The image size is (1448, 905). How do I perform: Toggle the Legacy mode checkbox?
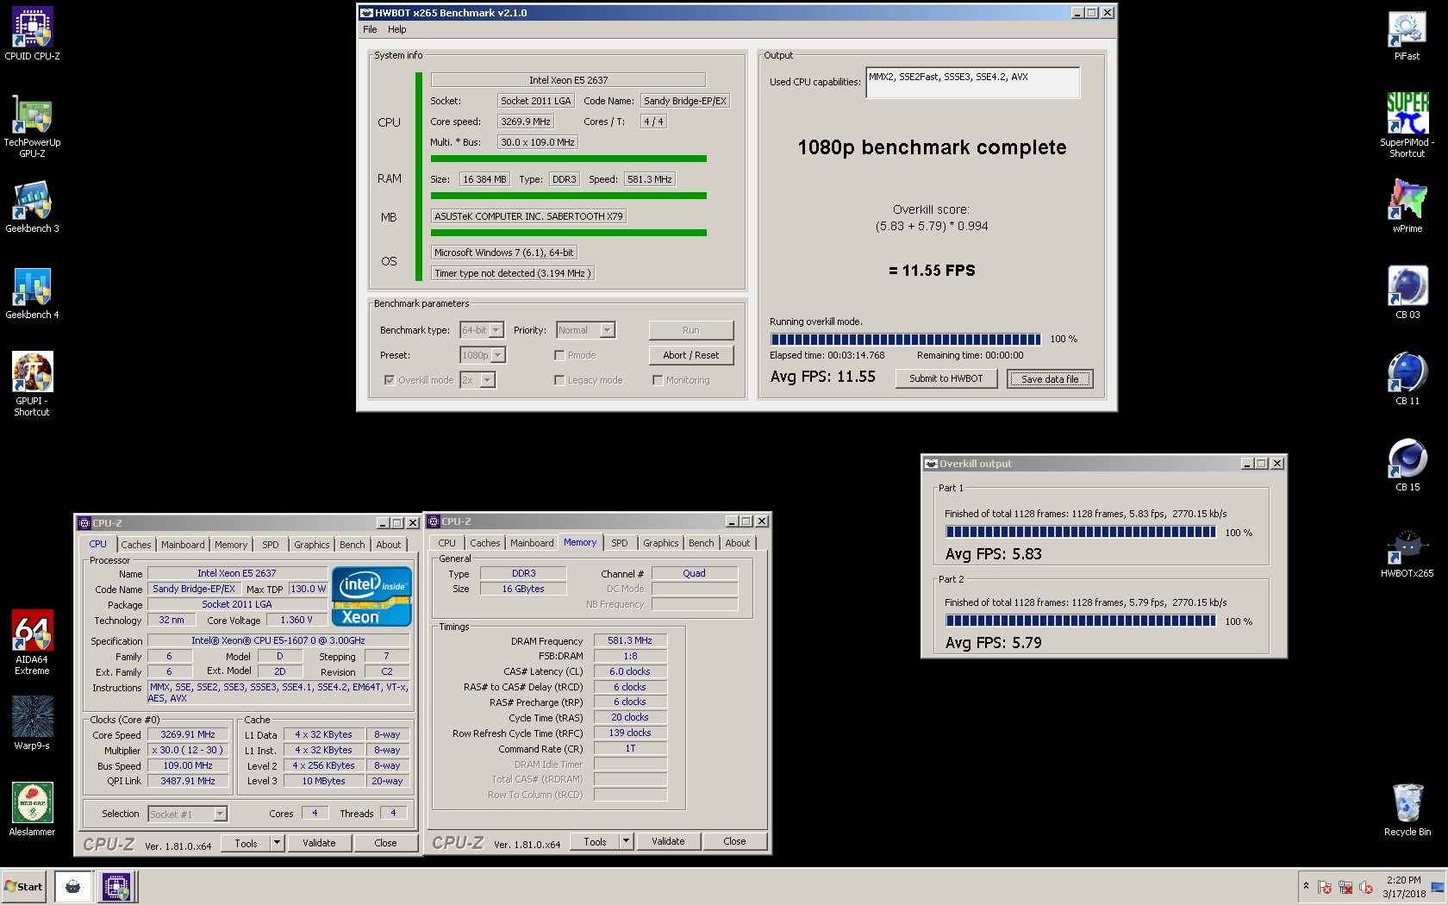[559, 380]
